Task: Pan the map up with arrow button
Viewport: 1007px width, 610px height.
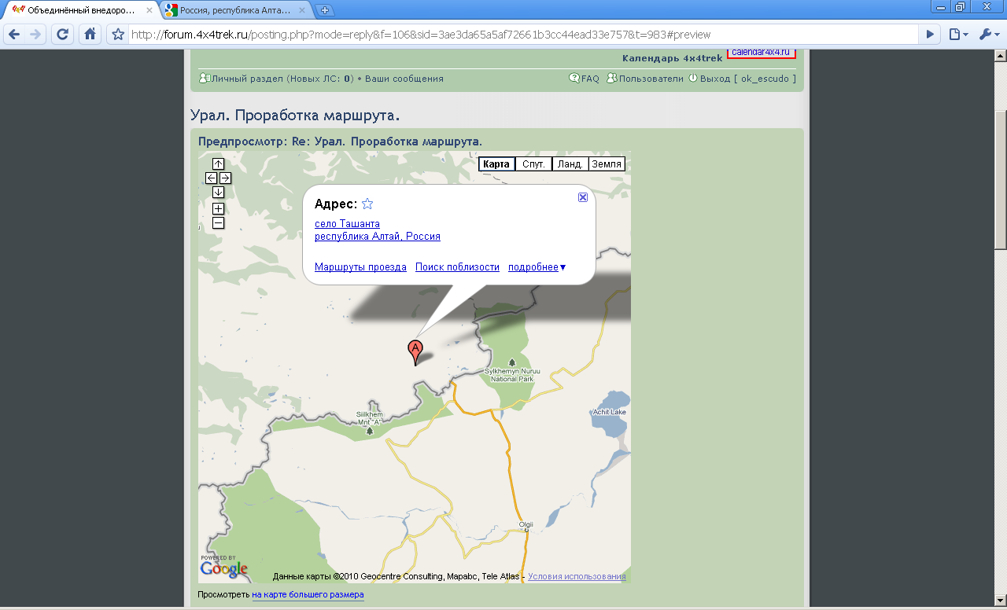Action: tap(218, 164)
